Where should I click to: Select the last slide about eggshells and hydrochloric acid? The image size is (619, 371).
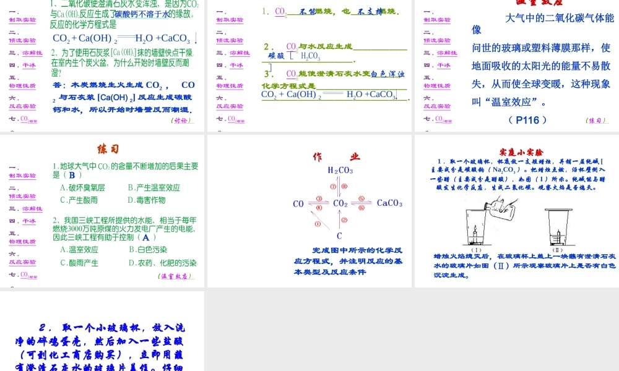(x=102, y=331)
